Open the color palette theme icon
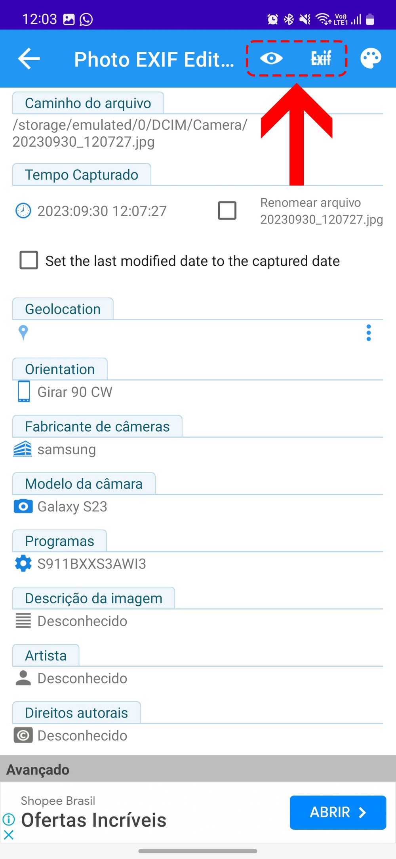 [371, 59]
